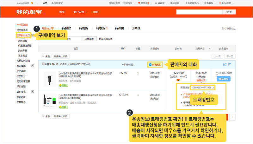
Task: Click the seller name 米家智能设...
Action: pyautogui.click(x=128, y=64)
